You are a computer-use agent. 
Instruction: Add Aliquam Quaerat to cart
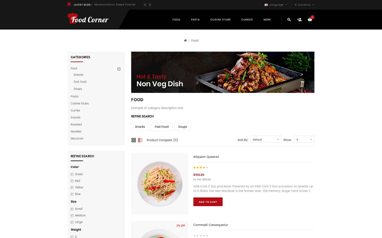(x=208, y=202)
